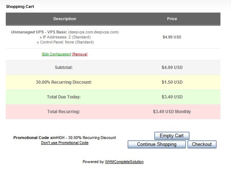Click the Description column header
The height and width of the screenshot is (171, 232).
[65, 19]
